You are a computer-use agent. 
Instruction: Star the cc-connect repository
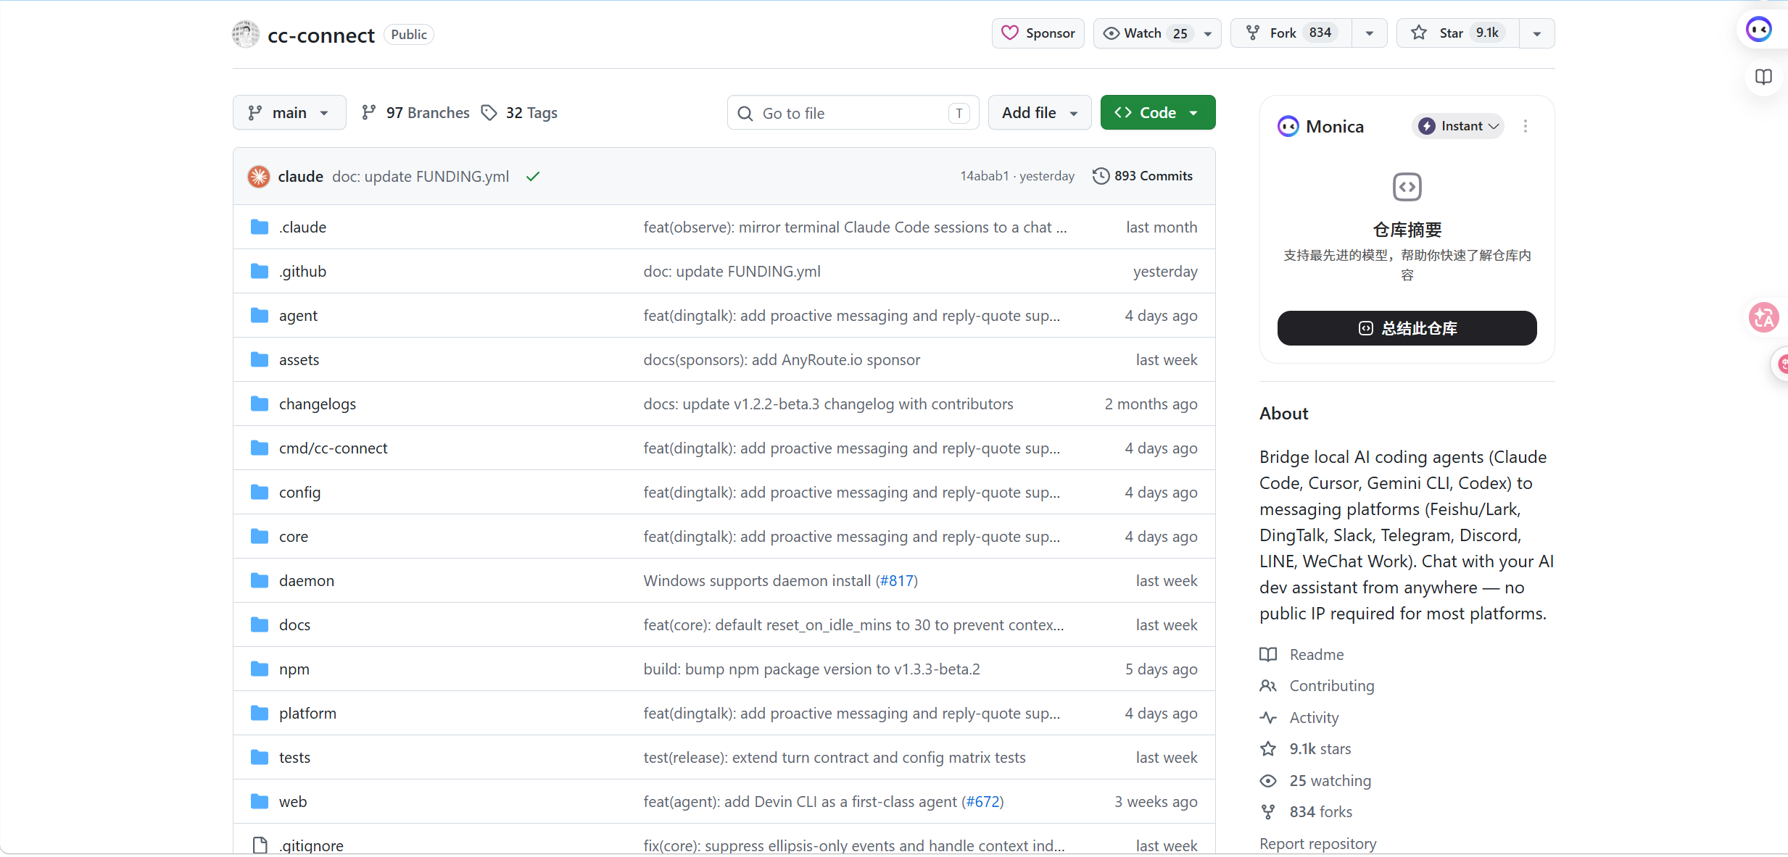point(1457,33)
